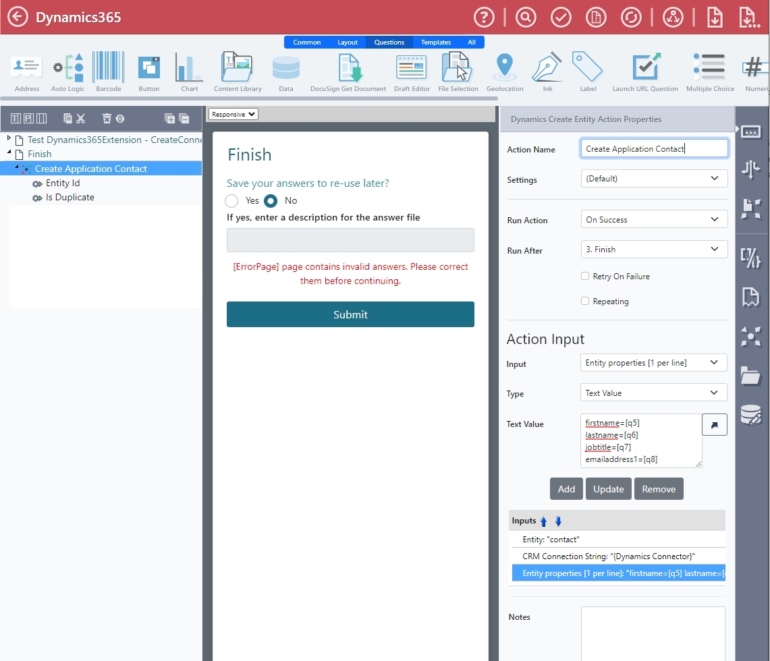This screenshot has height=661, width=770.
Task: Add an Address question from toolbox
Action: [26, 72]
